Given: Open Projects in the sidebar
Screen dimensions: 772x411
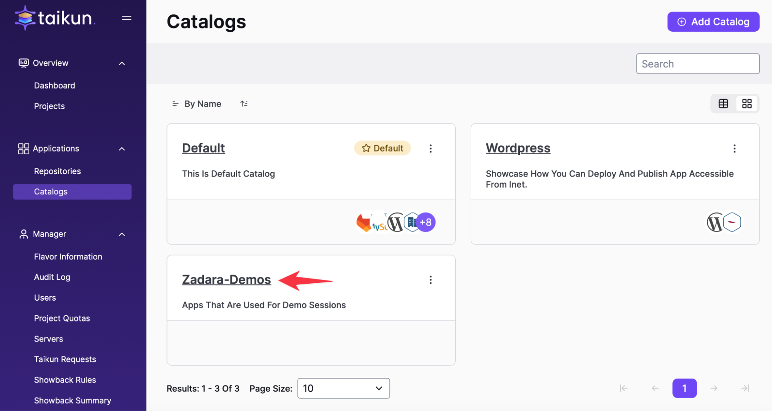Looking at the screenshot, I should click(x=49, y=106).
